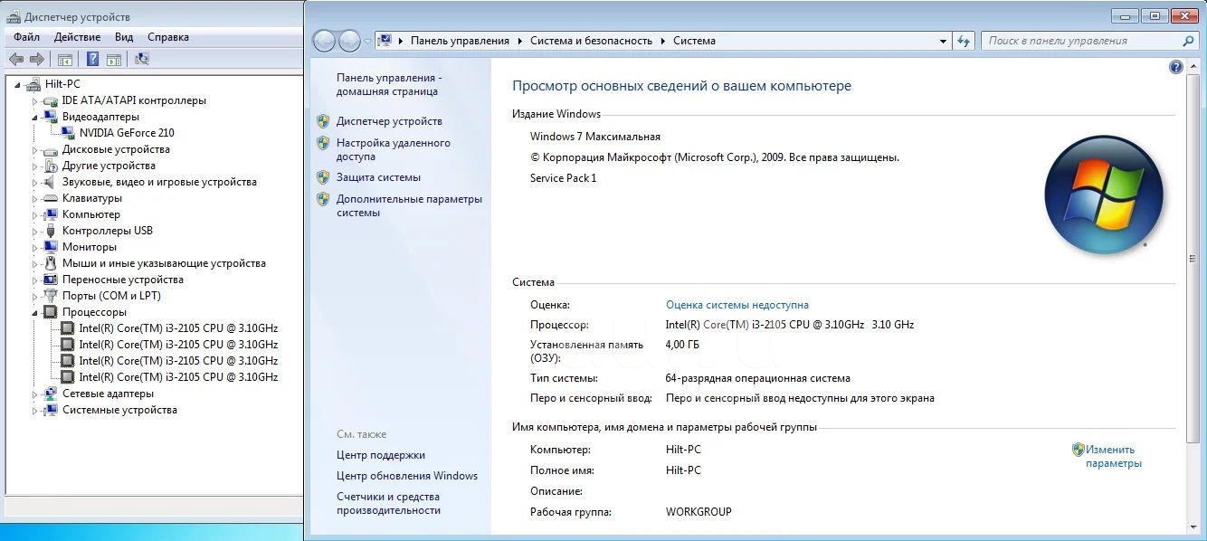Open Панель управления - домашняя страница link
This screenshot has width=1207, height=541.
pyautogui.click(x=389, y=85)
